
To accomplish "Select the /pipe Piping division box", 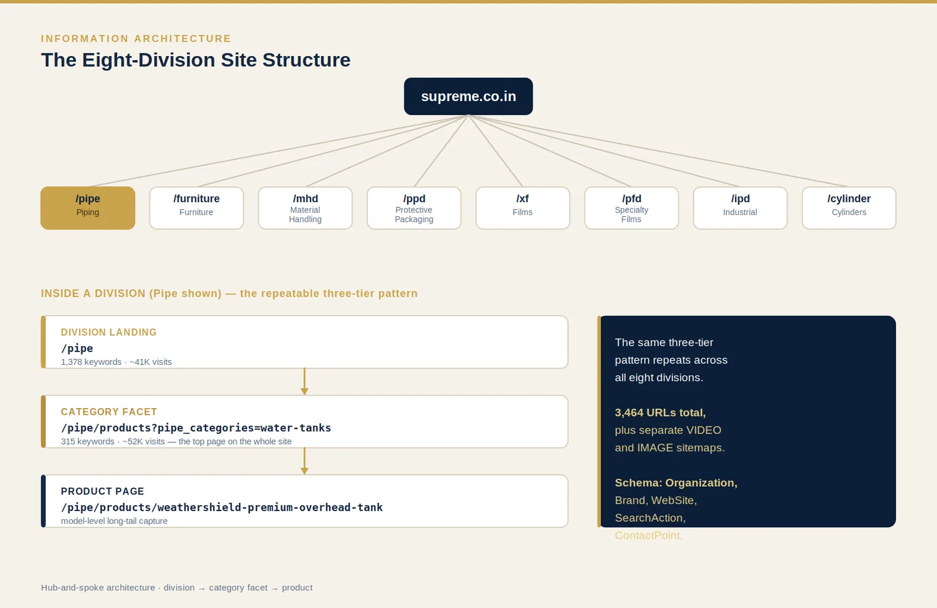I will [x=88, y=208].
